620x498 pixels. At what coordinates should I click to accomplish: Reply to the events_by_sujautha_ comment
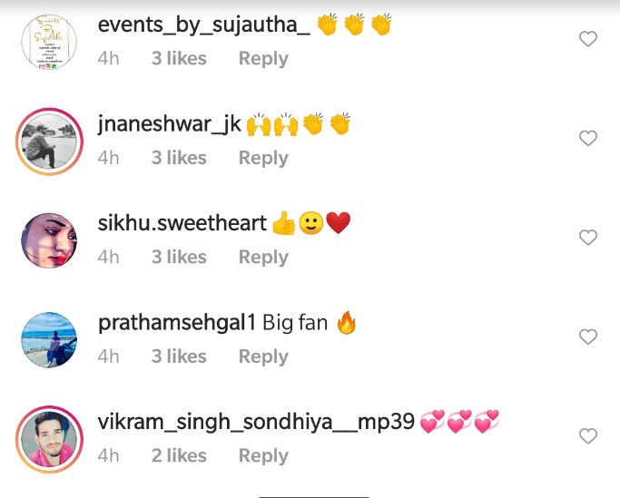[x=263, y=59]
